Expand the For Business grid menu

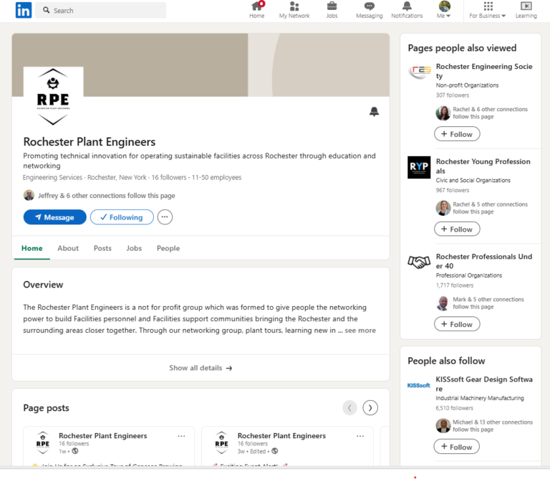tap(488, 10)
